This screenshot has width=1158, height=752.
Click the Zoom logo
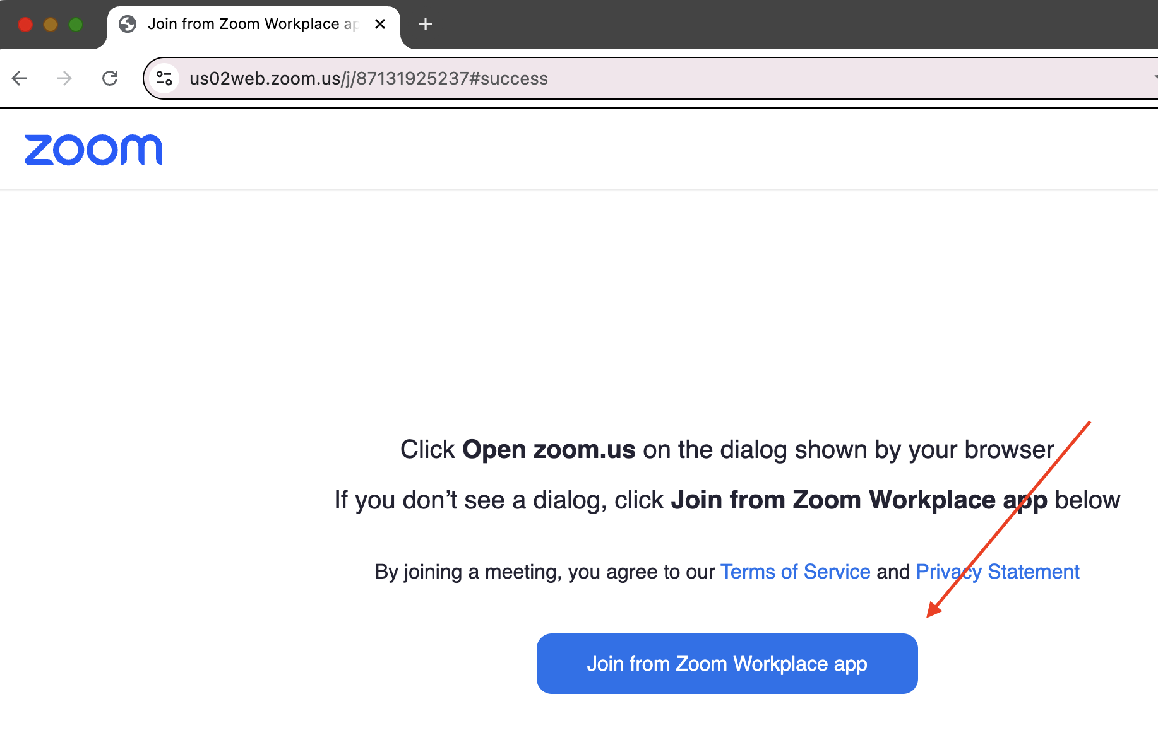point(93,150)
